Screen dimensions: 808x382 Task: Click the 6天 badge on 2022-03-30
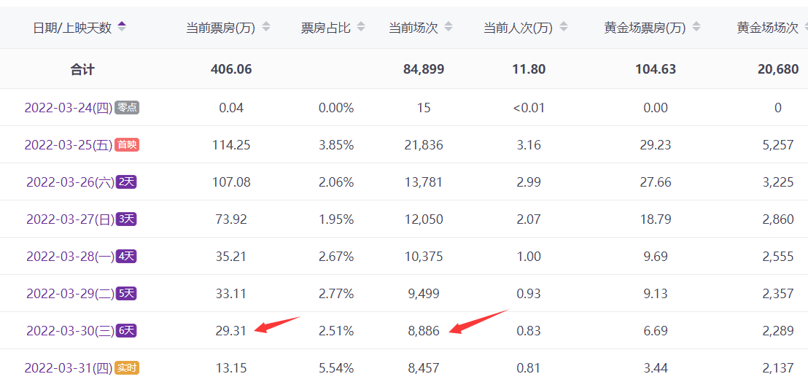tap(126, 330)
